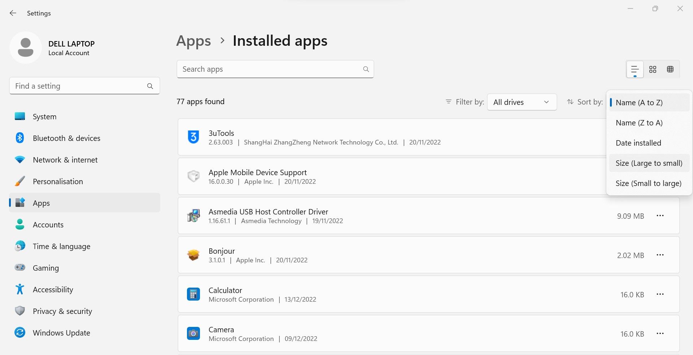Viewport: 693px width, 355px height.
Task: Click the Bonjour package icon
Action: coord(193,255)
